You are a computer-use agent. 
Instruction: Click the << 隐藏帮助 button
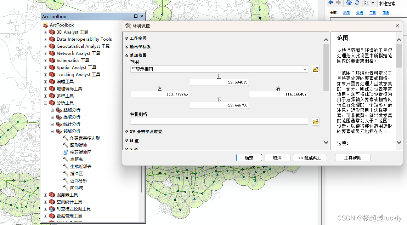pos(310,157)
